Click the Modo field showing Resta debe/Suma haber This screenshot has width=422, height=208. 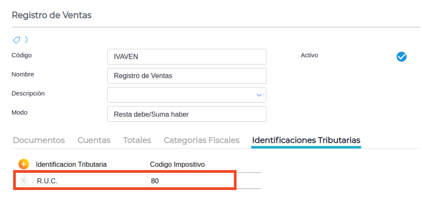pos(186,114)
